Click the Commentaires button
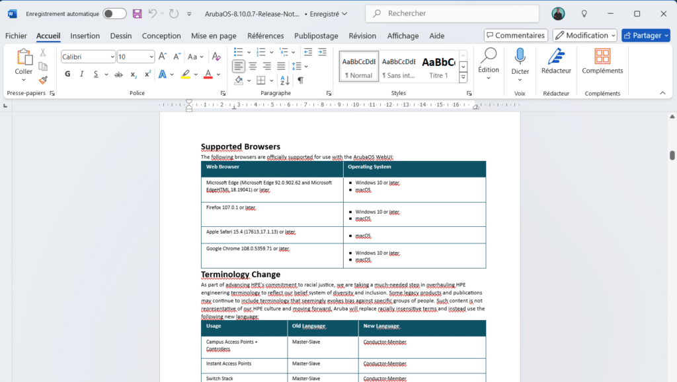 (x=516, y=36)
